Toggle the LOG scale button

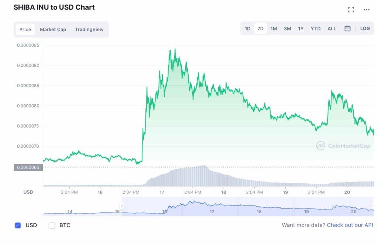(x=365, y=28)
